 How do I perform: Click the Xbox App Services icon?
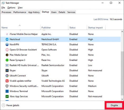coord(7,96)
